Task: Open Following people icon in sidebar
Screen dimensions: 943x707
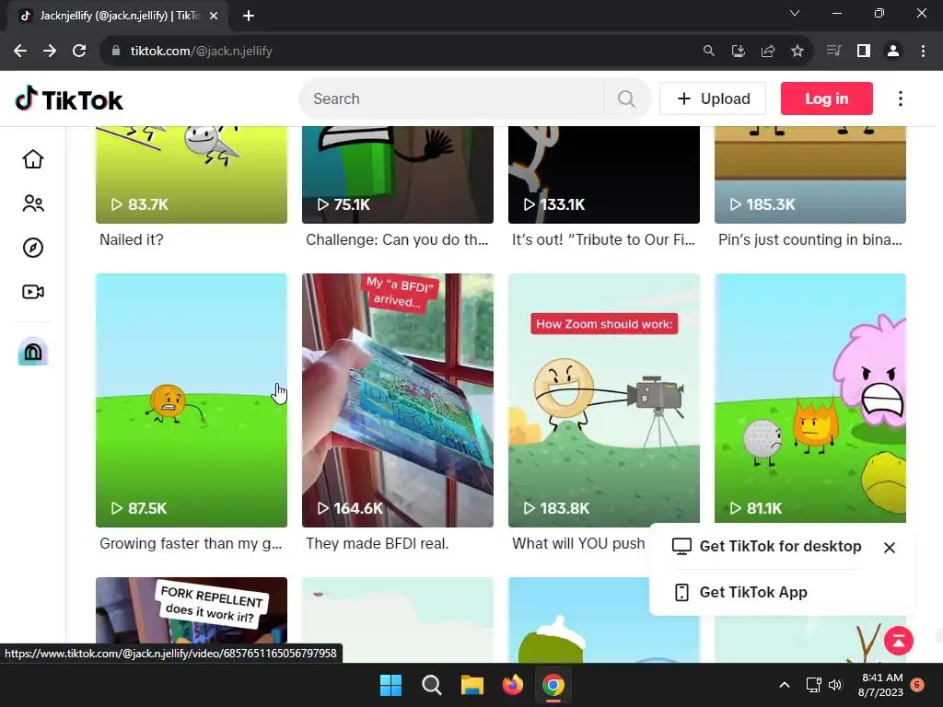Action: click(x=33, y=203)
